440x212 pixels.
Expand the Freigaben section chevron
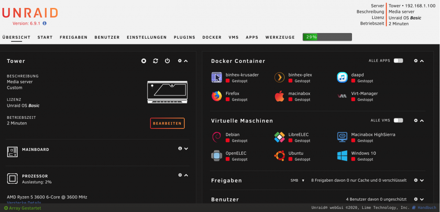[422, 181]
